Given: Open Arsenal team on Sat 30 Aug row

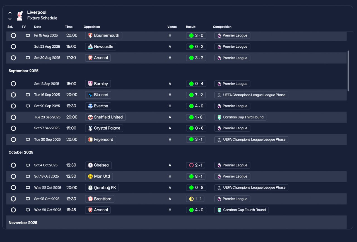Looking at the screenshot, I should 98,58.
